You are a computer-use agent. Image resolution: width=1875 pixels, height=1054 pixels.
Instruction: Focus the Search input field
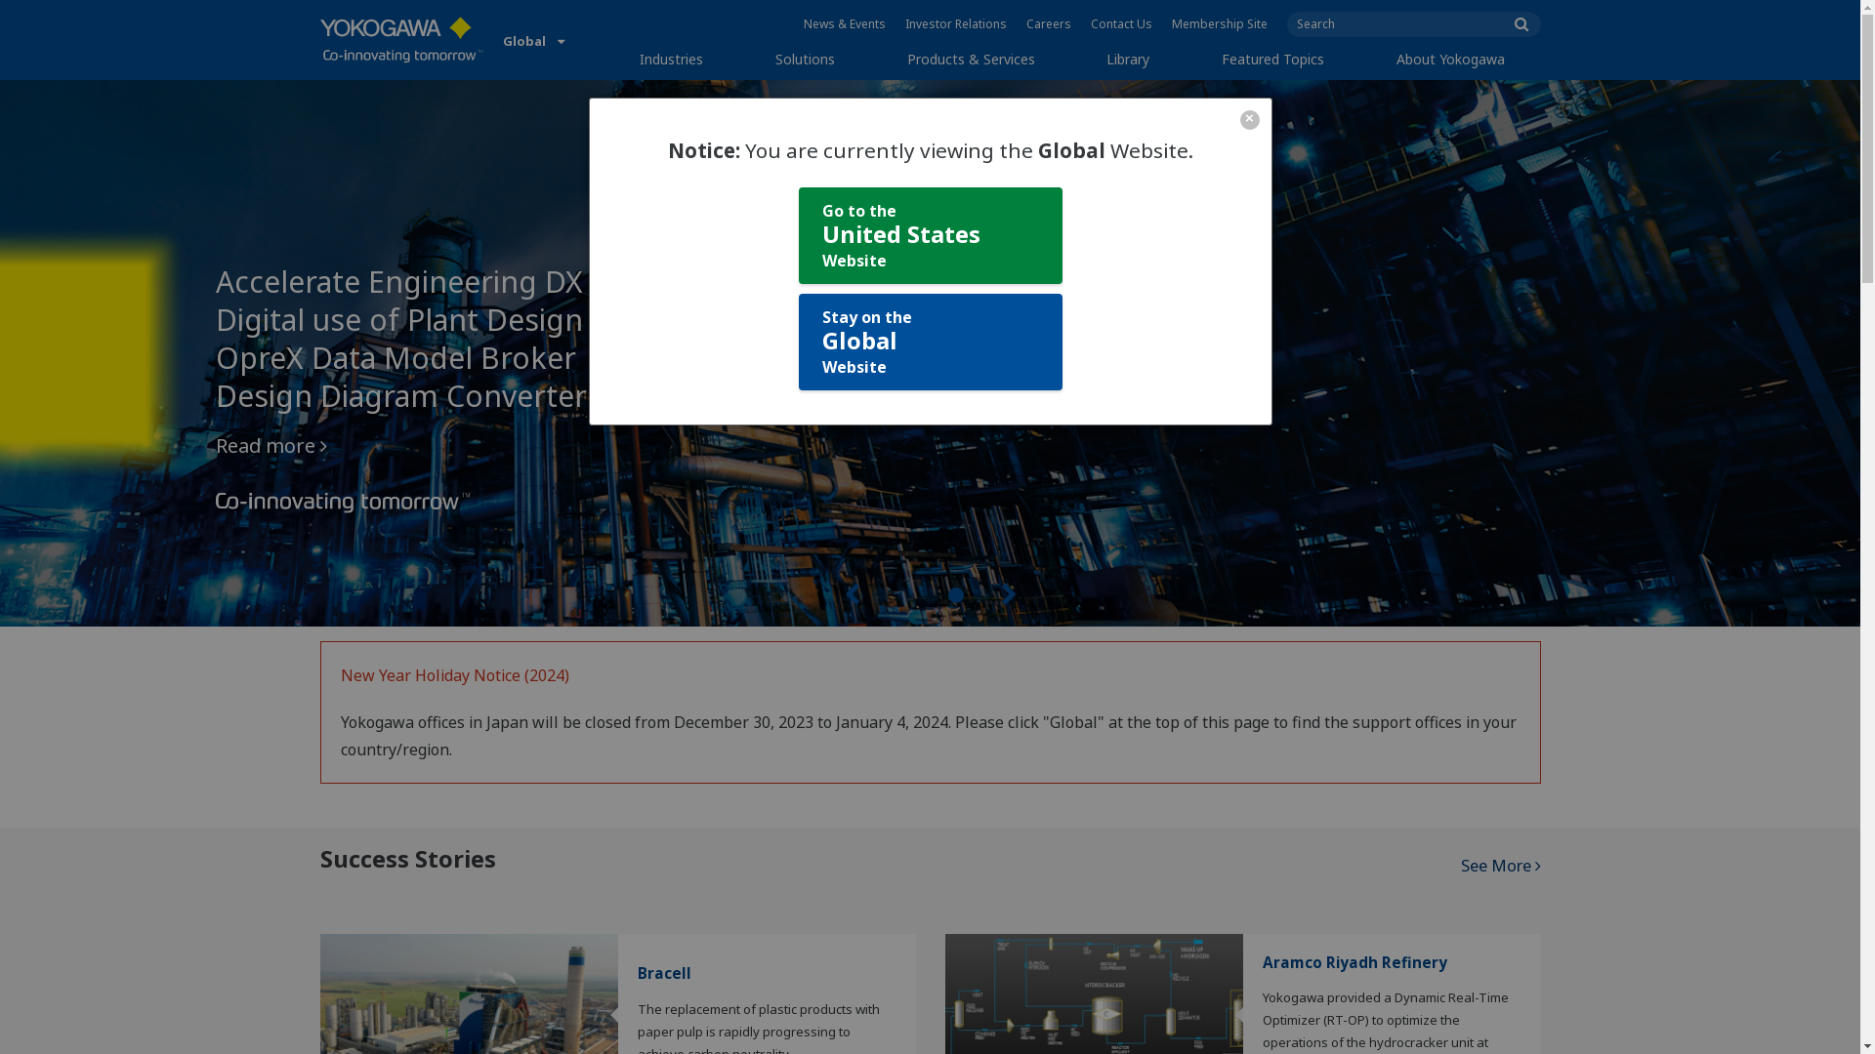pos(1396,24)
